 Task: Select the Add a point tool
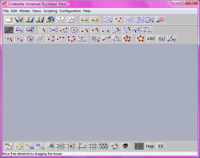pos(43,30)
